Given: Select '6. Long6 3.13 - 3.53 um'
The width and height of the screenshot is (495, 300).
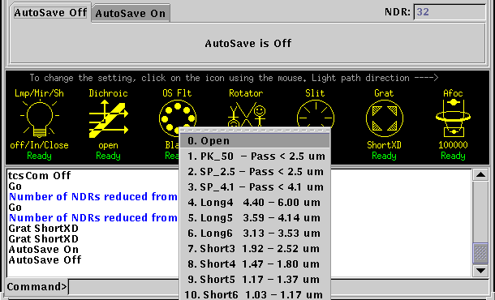Looking at the screenshot, I should pos(255,234).
